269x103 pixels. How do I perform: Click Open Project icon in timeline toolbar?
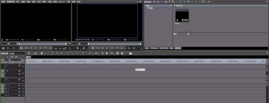35,54
